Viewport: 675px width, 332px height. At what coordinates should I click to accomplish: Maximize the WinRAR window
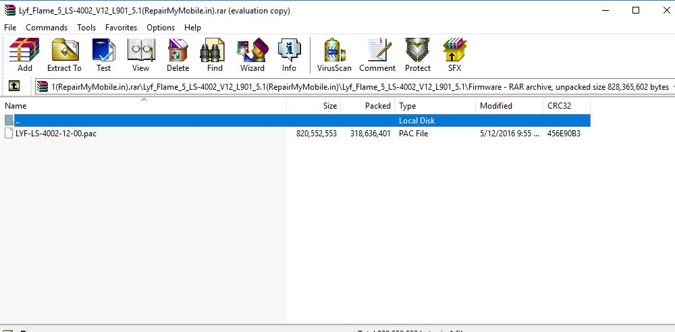[x=636, y=11]
